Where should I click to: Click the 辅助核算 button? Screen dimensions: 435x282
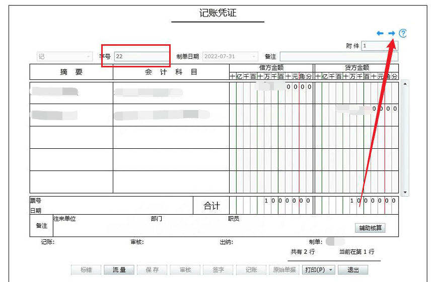point(370,228)
